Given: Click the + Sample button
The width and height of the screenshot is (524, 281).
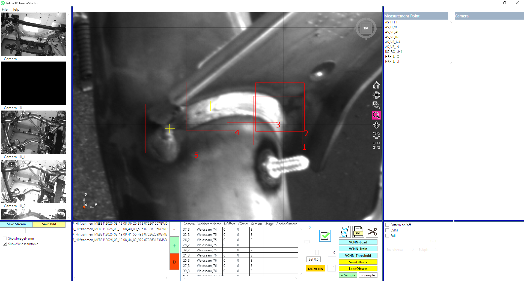Looking at the screenshot, I should (x=348, y=275).
